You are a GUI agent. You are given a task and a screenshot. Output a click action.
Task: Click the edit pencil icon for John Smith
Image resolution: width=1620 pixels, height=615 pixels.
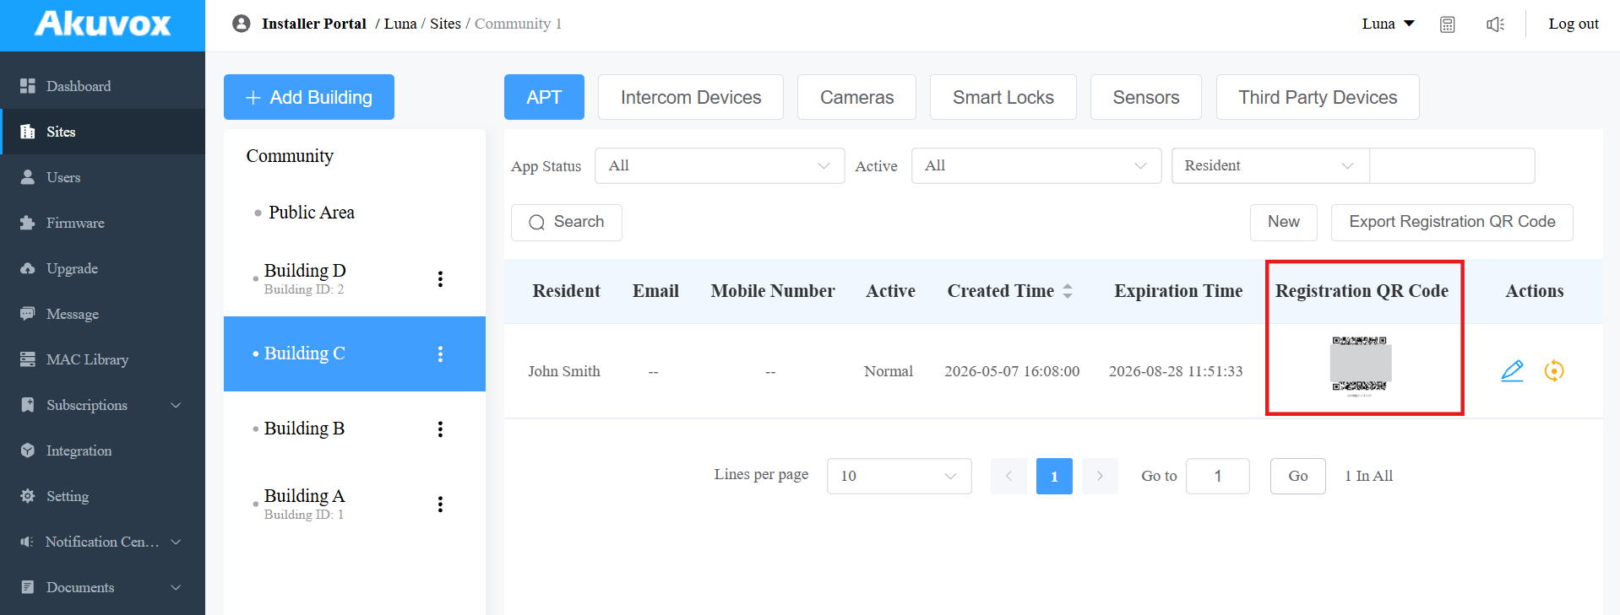pos(1512,371)
